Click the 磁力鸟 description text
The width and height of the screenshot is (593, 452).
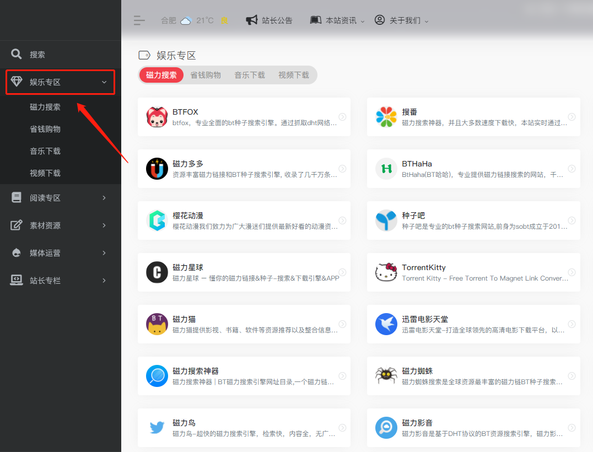[x=254, y=433]
